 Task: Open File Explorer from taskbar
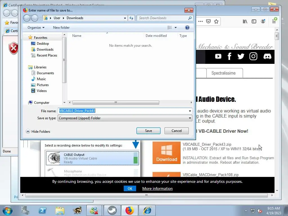[x=60, y=210]
